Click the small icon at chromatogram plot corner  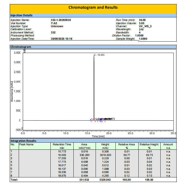(x=24, y=51)
